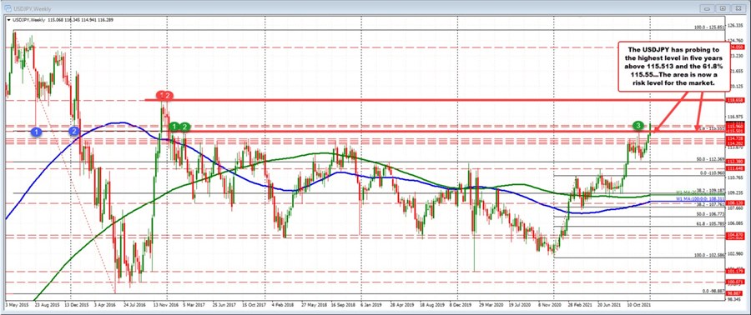Click the blue circle marker numbered 2
This screenshot has height=315, width=751.
point(73,131)
